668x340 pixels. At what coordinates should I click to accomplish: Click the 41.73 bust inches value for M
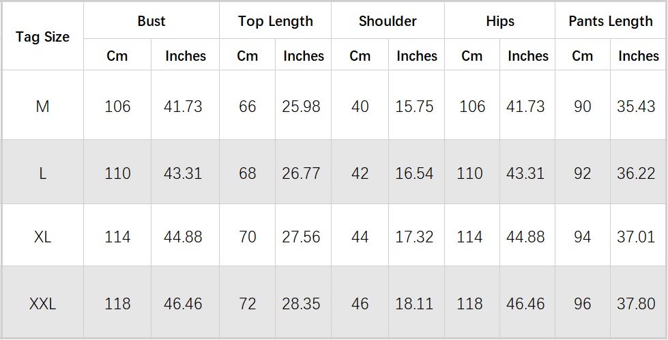point(183,107)
